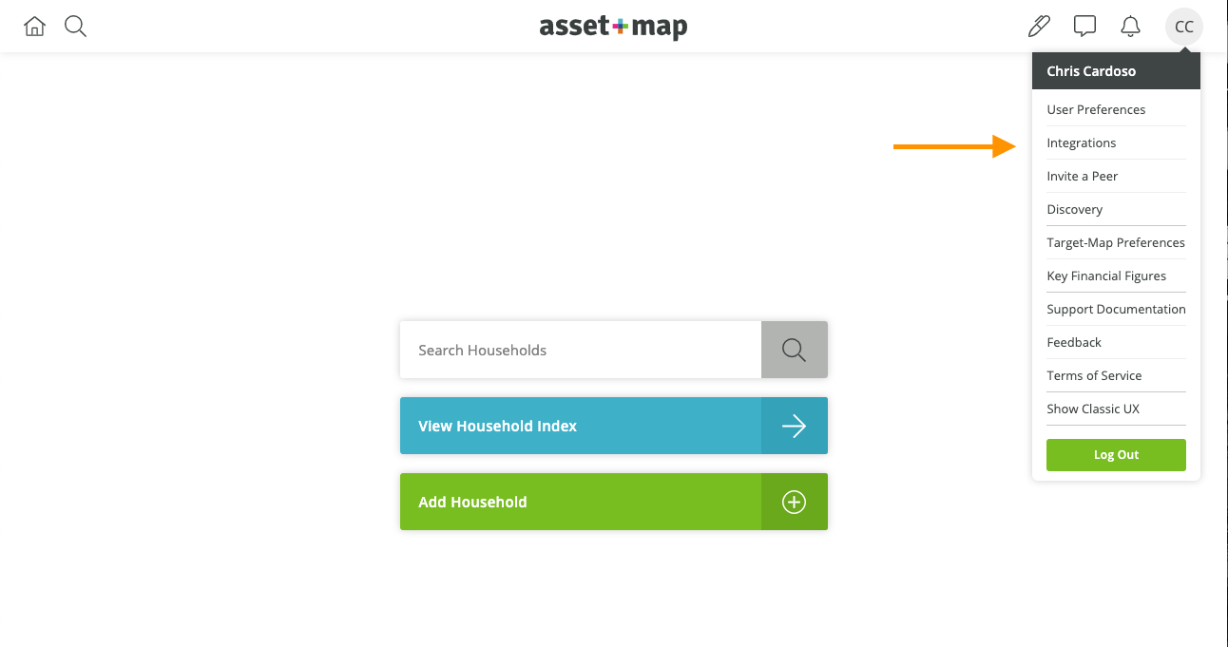Click the Asset-Map logo
Image resolution: width=1228 pixels, height=647 pixels.
pyautogui.click(x=613, y=28)
